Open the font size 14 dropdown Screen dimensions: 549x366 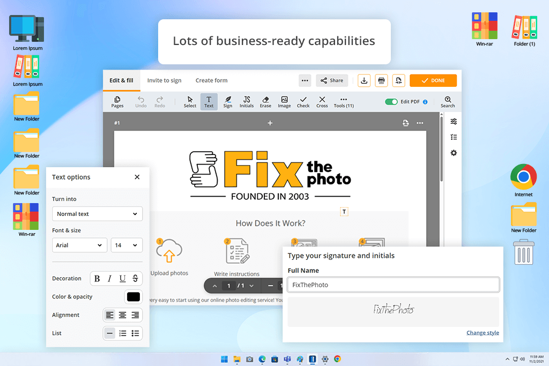[x=127, y=245]
